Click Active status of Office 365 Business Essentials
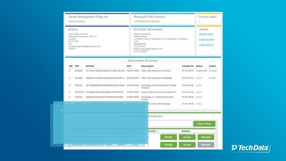Viewport: 286px width, 161px height. (199, 78)
